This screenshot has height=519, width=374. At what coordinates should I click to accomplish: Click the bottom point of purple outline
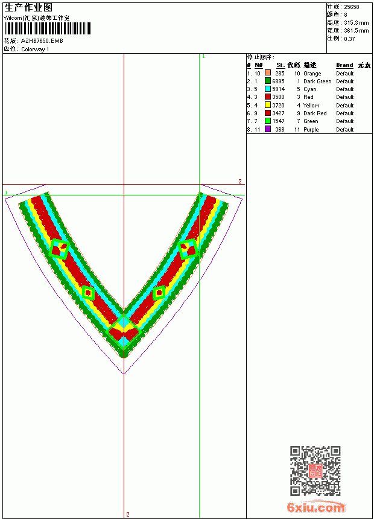coord(124,374)
